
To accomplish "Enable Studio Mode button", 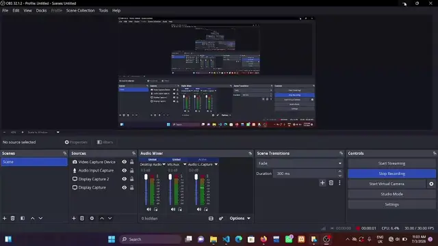I will coord(391,194).
